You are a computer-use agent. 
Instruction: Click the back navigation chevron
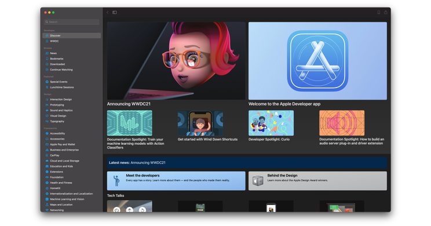[x=108, y=12]
